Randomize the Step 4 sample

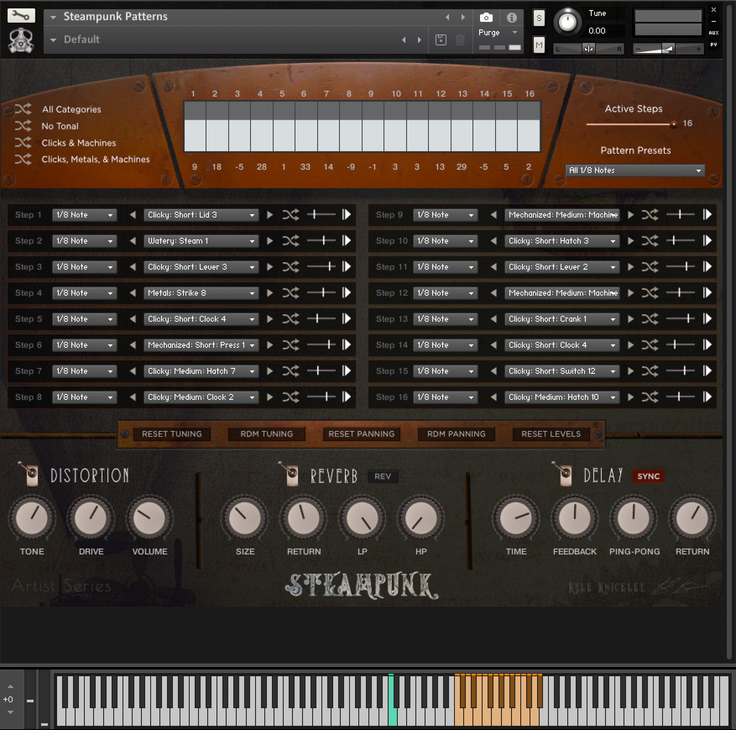[291, 293]
